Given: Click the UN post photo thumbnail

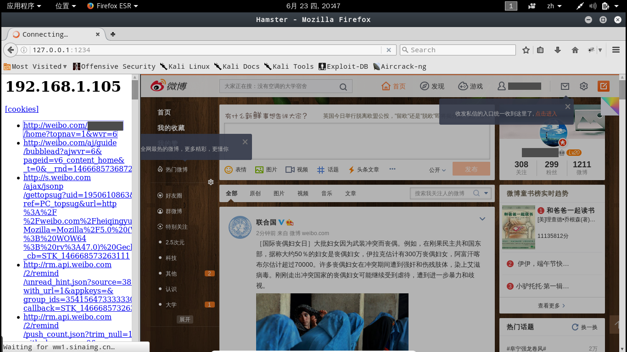Looking at the screenshot, I should (332, 323).
